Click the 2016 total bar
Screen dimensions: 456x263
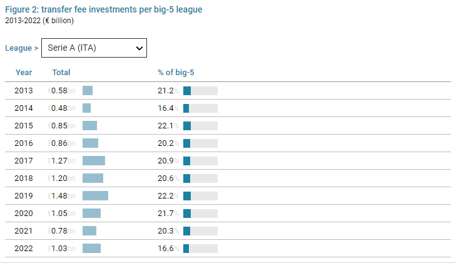(90, 143)
